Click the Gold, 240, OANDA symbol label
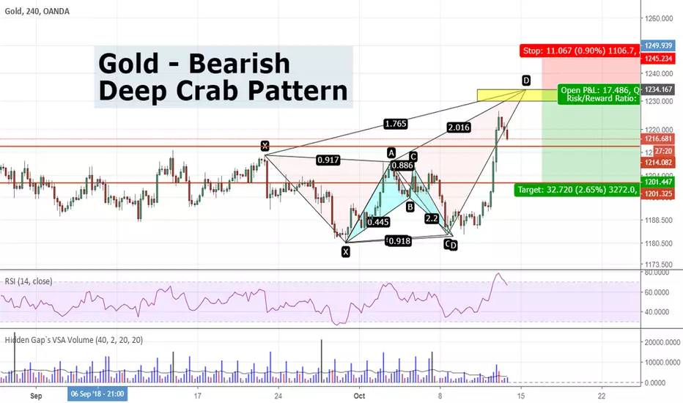The image size is (683, 403). [x=37, y=11]
